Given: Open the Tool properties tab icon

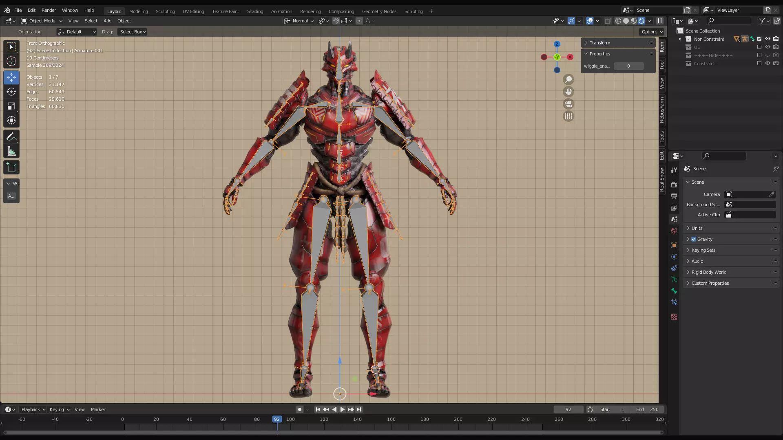Looking at the screenshot, I should (x=674, y=170).
